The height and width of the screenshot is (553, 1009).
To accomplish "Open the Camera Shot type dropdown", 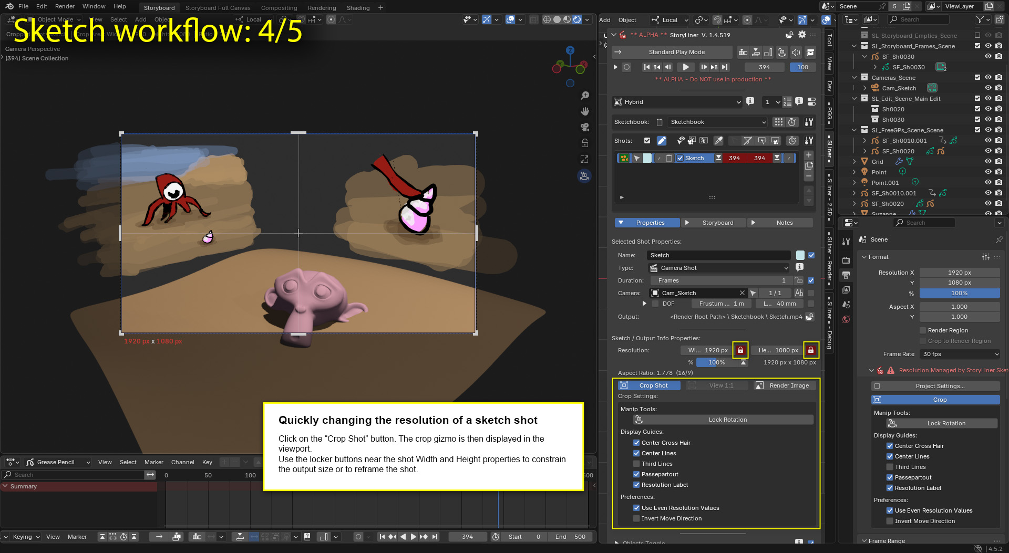I will pos(719,268).
